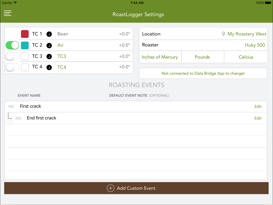Tap the battery status icon
273x205 pixels.
click(x=268, y=3)
